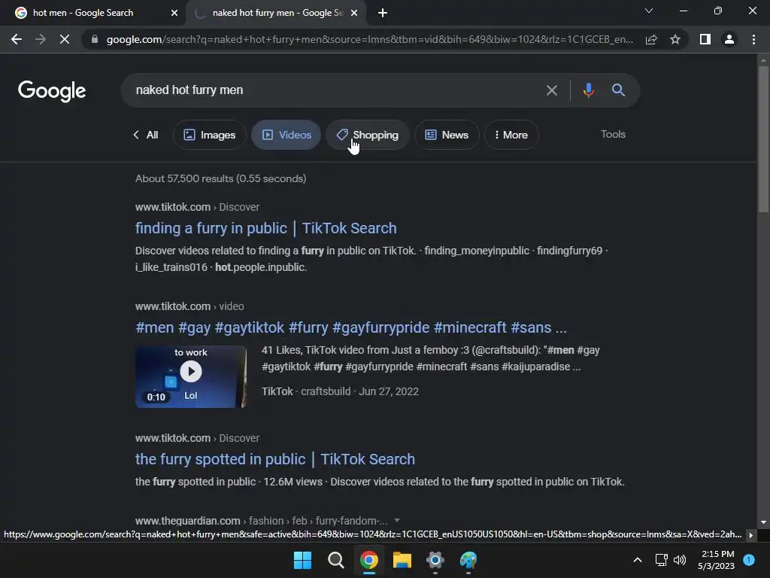Clear the search box text

pyautogui.click(x=552, y=90)
